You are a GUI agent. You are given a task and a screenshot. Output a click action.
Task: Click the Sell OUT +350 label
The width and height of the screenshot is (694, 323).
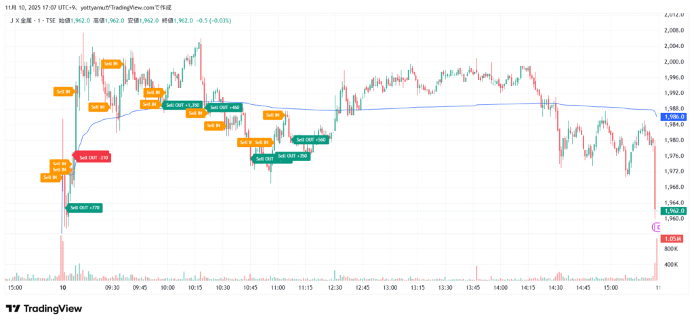point(293,156)
